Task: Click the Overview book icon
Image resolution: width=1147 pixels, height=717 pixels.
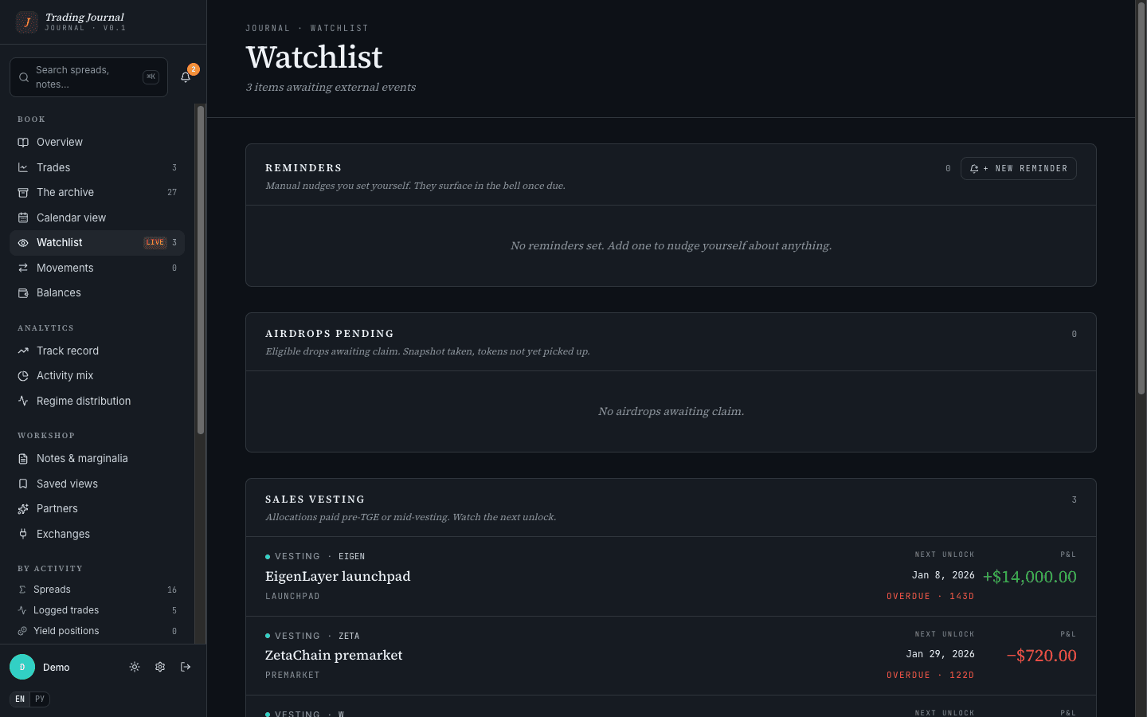Action: click(x=23, y=143)
